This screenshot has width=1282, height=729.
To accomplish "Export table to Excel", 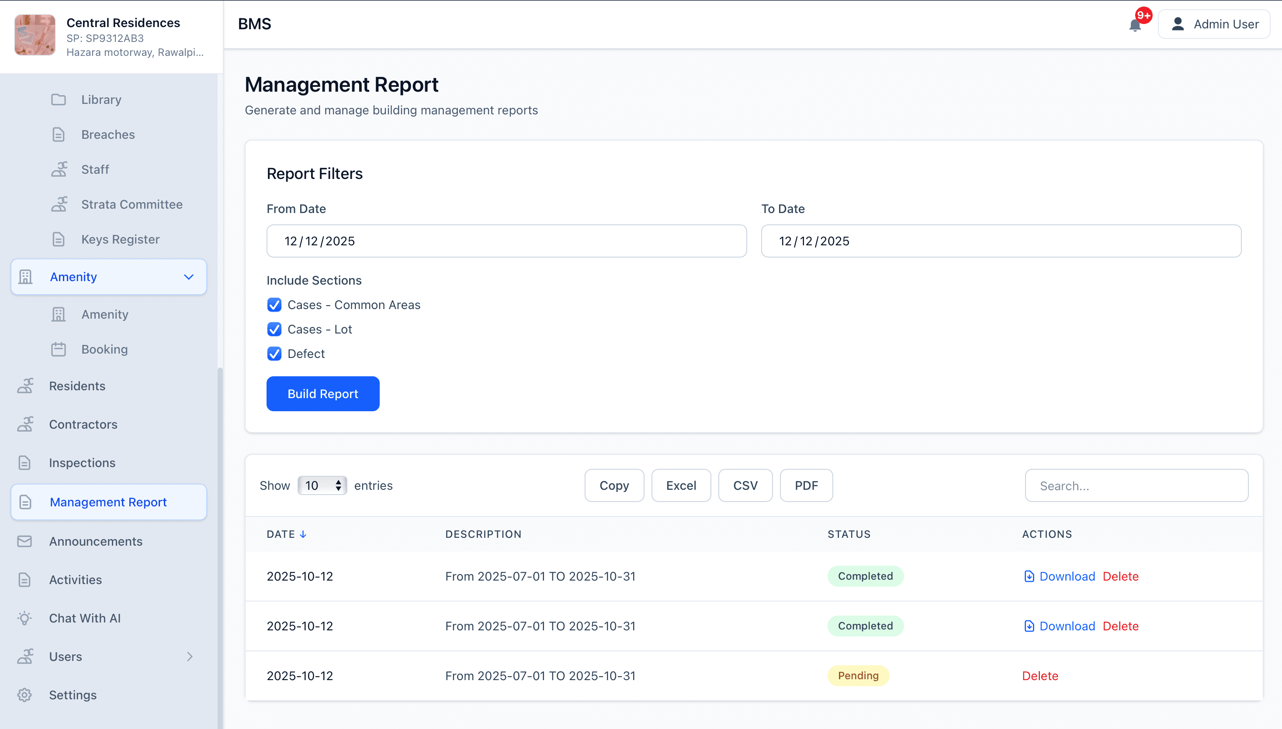I will [x=681, y=485].
